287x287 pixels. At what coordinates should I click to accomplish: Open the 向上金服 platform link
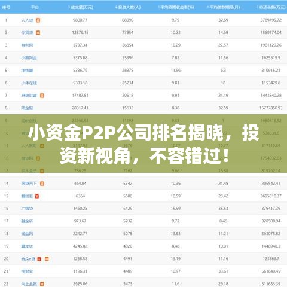[29, 284]
